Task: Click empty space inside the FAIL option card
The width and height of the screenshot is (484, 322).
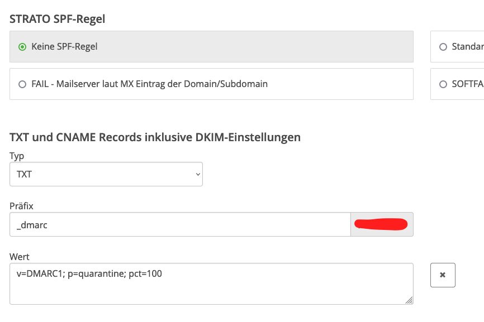Action: click(x=340, y=84)
